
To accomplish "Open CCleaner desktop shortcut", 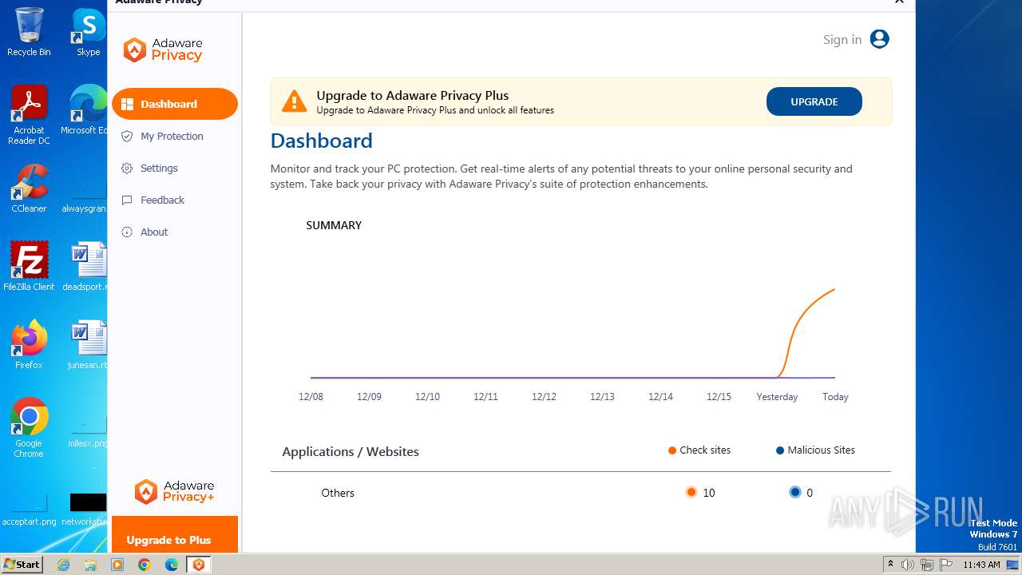I will coord(29,188).
